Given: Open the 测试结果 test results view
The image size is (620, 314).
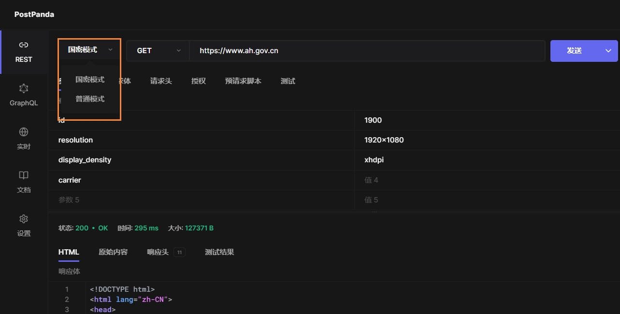Looking at the screenshot, I should [x=219, y=252].
